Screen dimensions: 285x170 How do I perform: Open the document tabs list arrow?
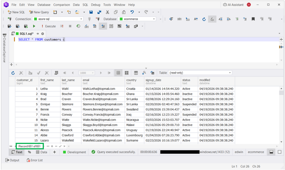pyautogui.click(x=279, y=33)
